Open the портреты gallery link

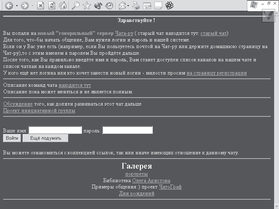pyautogui.click(x=136, y=174)
